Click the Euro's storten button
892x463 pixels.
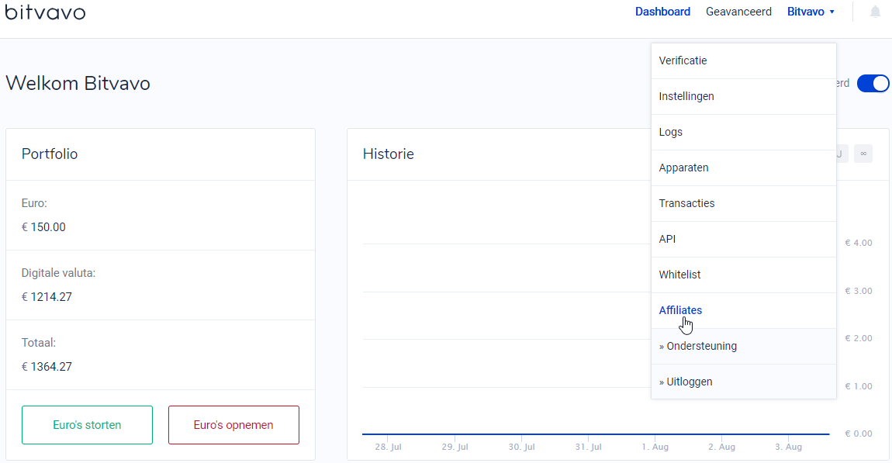(87, 425)
